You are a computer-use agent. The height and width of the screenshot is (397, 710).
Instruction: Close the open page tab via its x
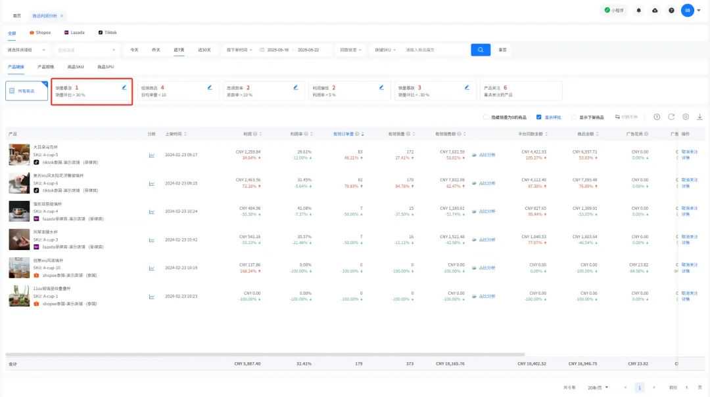tap(62, 16)
